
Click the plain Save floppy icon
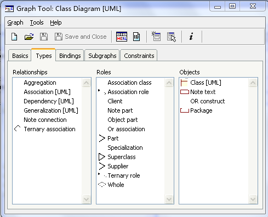pyautogui.click(x=44, y=37)
